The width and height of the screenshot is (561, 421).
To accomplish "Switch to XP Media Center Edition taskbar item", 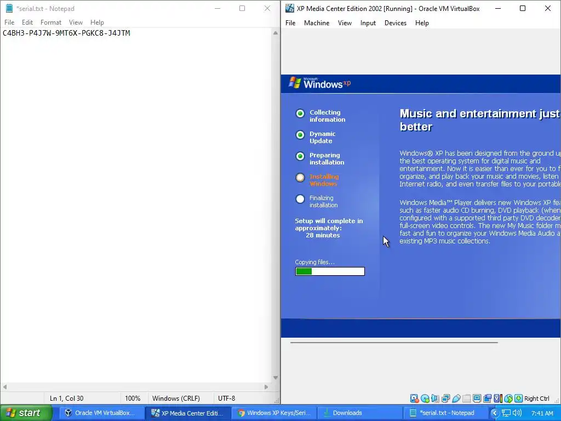I will click(187, 413).
